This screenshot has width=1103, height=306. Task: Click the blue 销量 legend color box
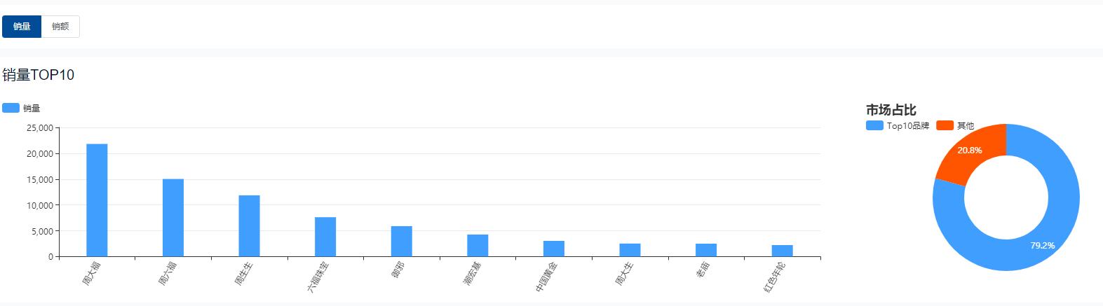[x=11, y=109]
